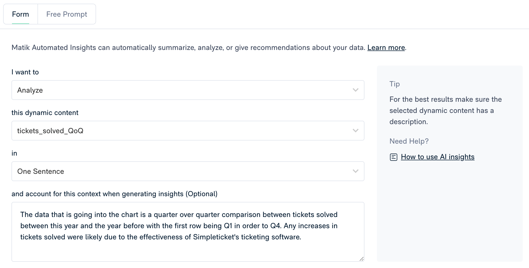
Task: Click the document icon beside AI insights link
Action: (393, 157)
